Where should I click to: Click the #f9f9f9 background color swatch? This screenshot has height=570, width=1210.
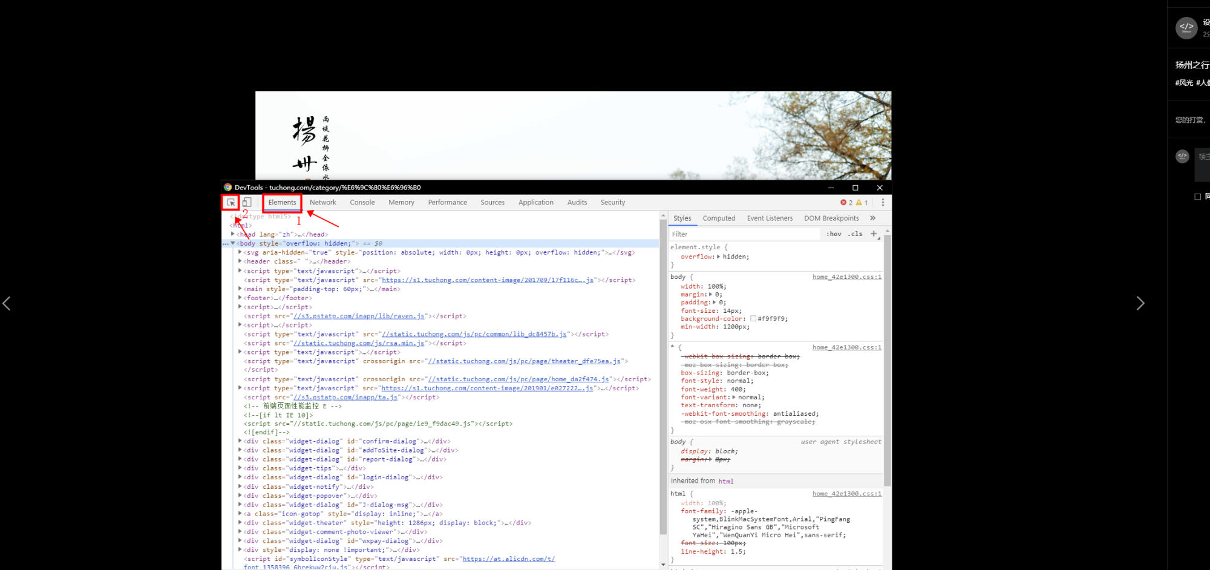(753, 318)
